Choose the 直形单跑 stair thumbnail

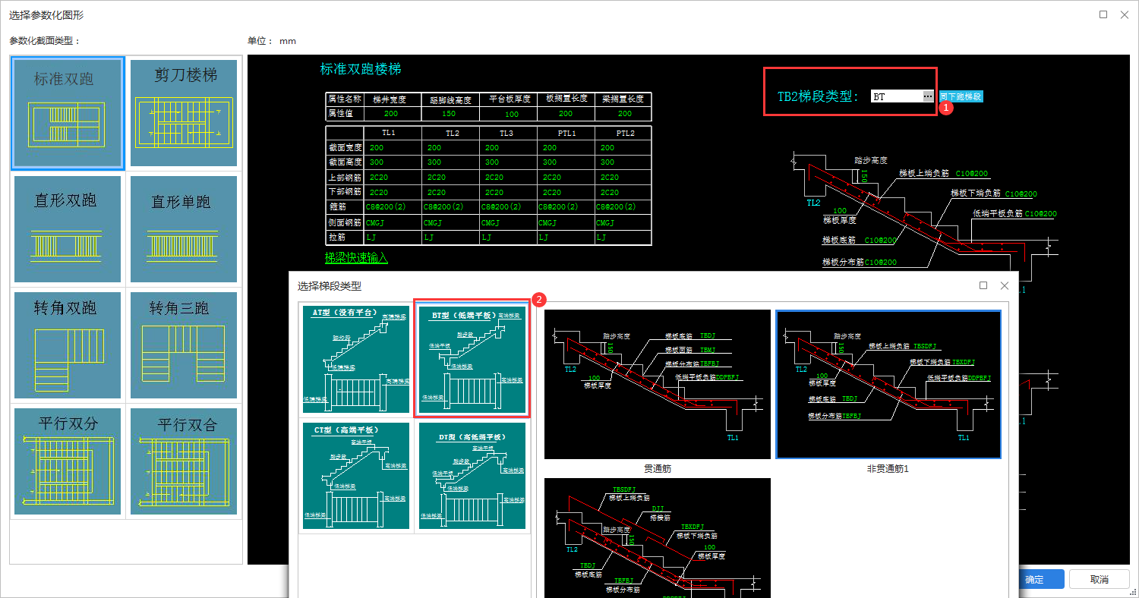[x=184, y=229]
